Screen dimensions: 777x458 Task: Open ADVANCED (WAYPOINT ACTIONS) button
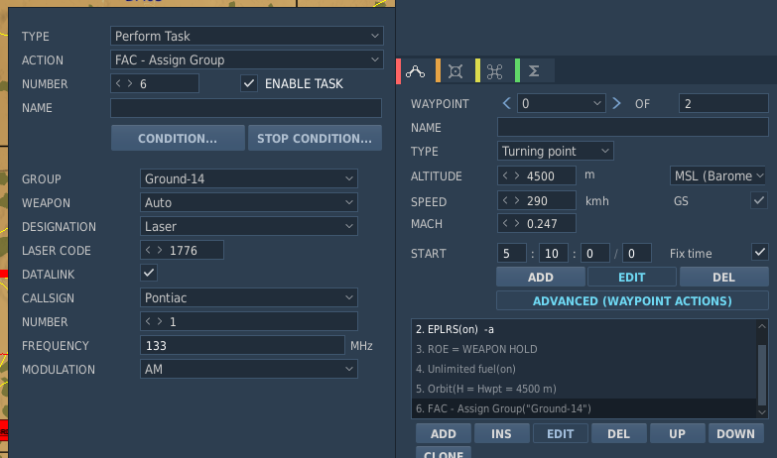click(632, 300)
